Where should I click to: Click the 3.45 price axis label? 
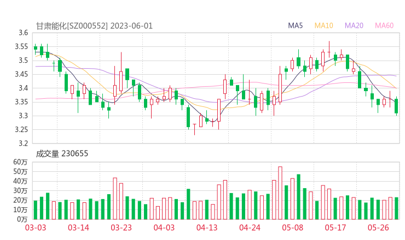[x=21, y=74]
